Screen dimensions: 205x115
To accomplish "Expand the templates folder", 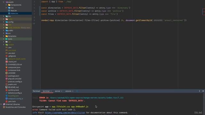I will point(4,36).
